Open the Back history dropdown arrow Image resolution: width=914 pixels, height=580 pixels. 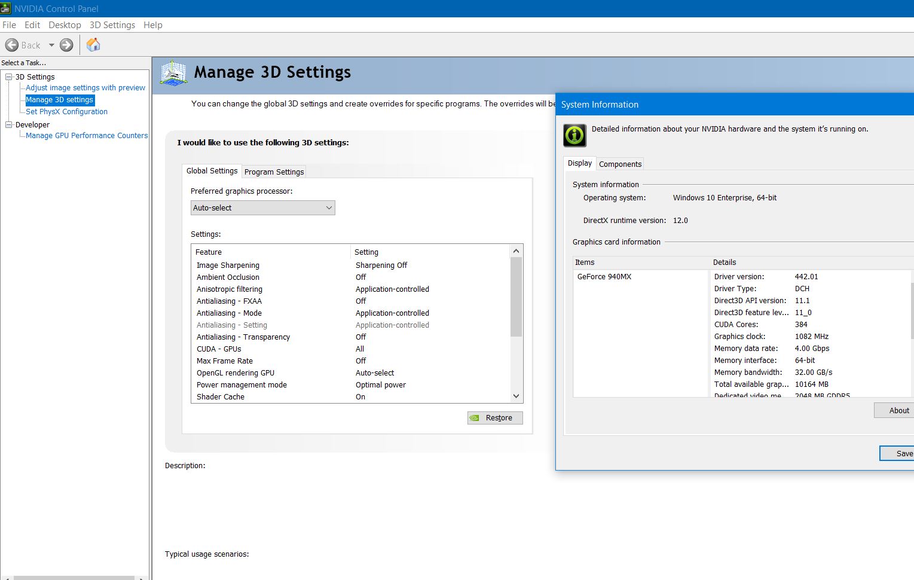(51, 45)
